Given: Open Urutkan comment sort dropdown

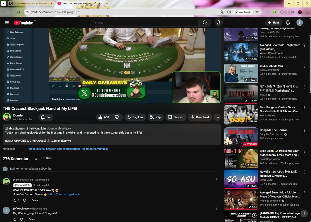Looking at the screenshot, I should 44,158.
